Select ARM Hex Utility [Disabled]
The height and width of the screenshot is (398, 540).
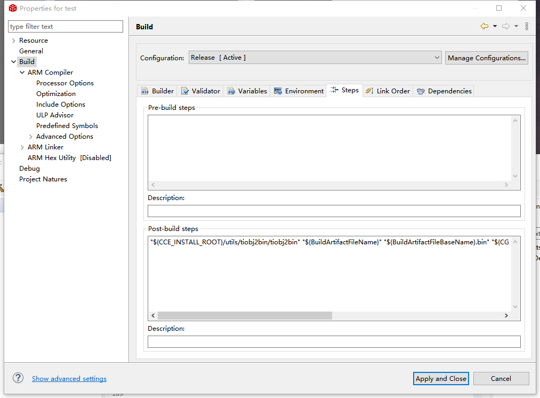(x=70, y=158)
